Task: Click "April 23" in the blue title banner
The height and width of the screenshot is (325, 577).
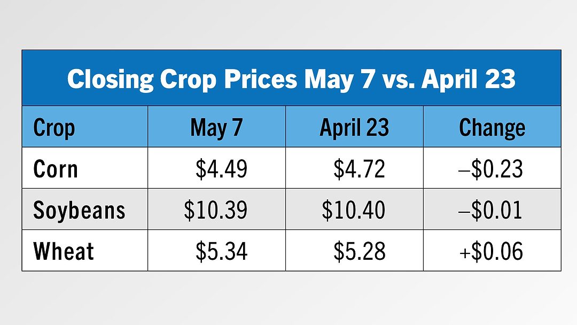Action: (x=468, y=79)
